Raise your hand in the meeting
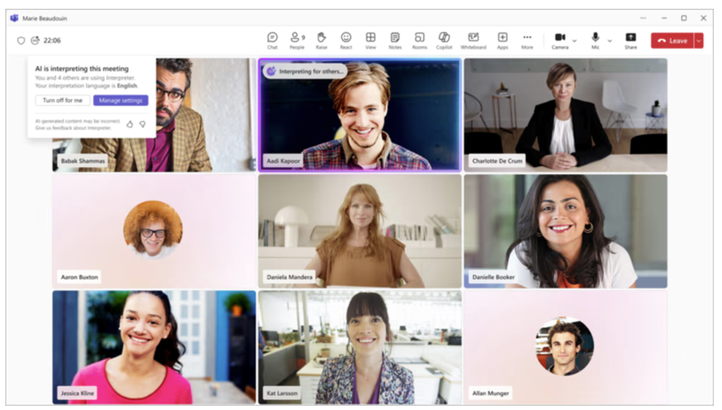 tap(321, 40)
